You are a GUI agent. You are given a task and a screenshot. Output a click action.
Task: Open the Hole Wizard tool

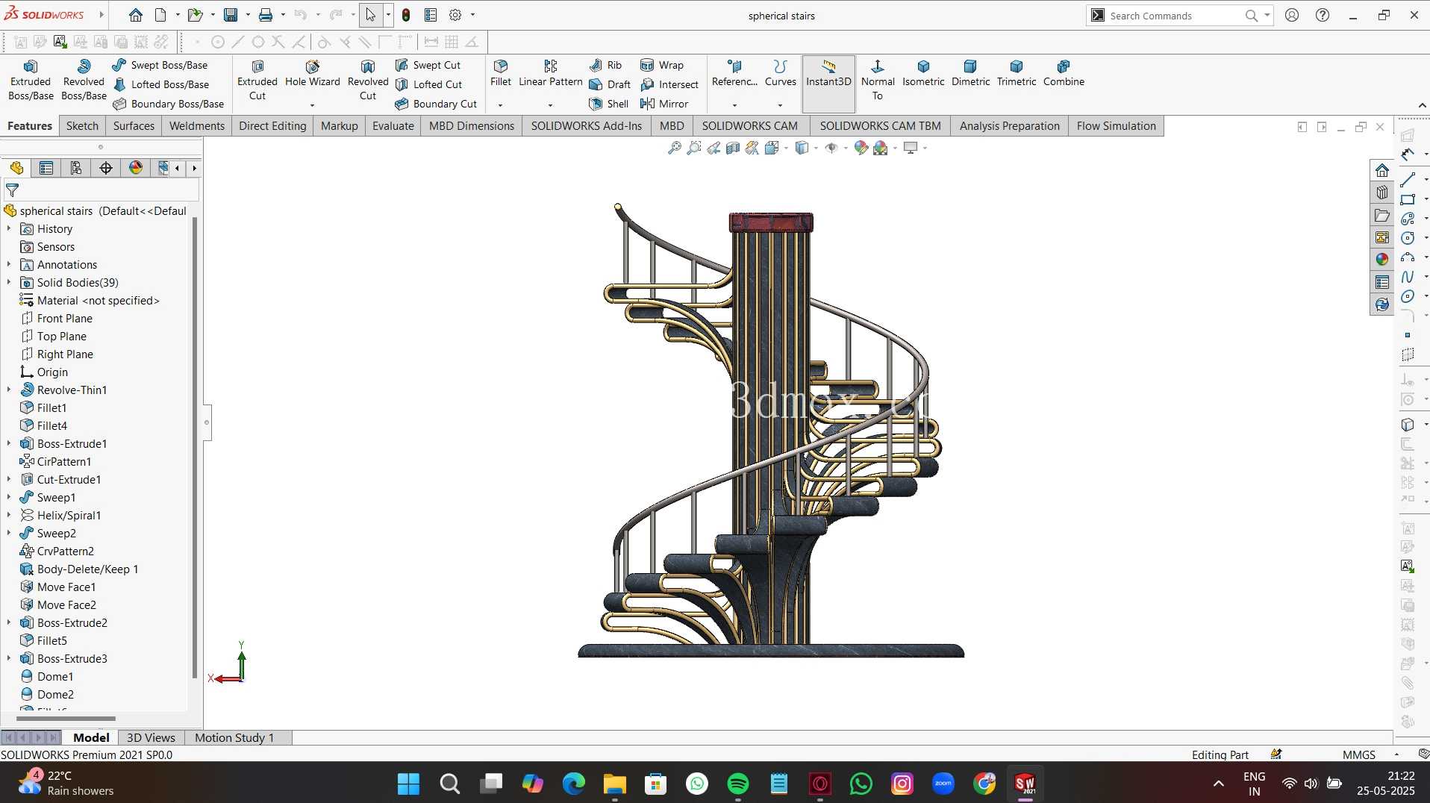pyautogui.click(x=313, y=73)
